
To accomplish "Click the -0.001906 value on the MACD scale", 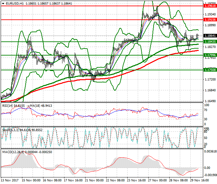I will coord(210,175).
